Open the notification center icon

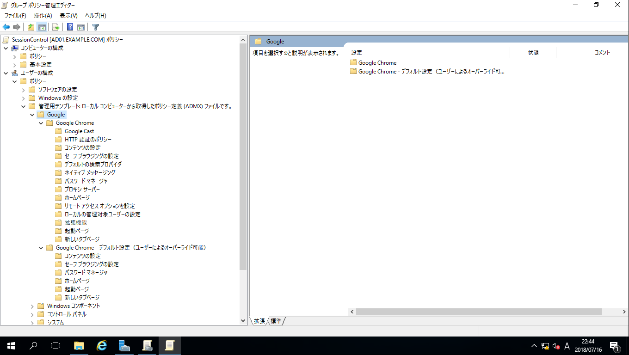coord(615,346)
